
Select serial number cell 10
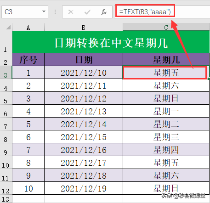click(x=28, y=188)
